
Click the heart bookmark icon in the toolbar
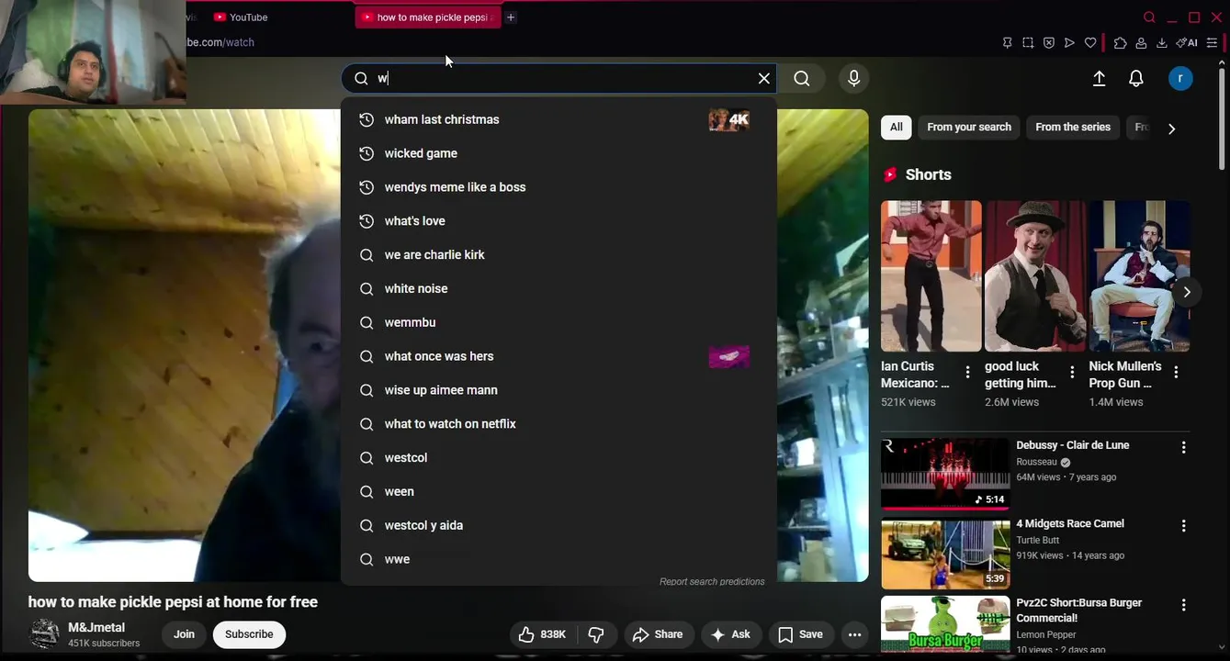click(1090, 43)
